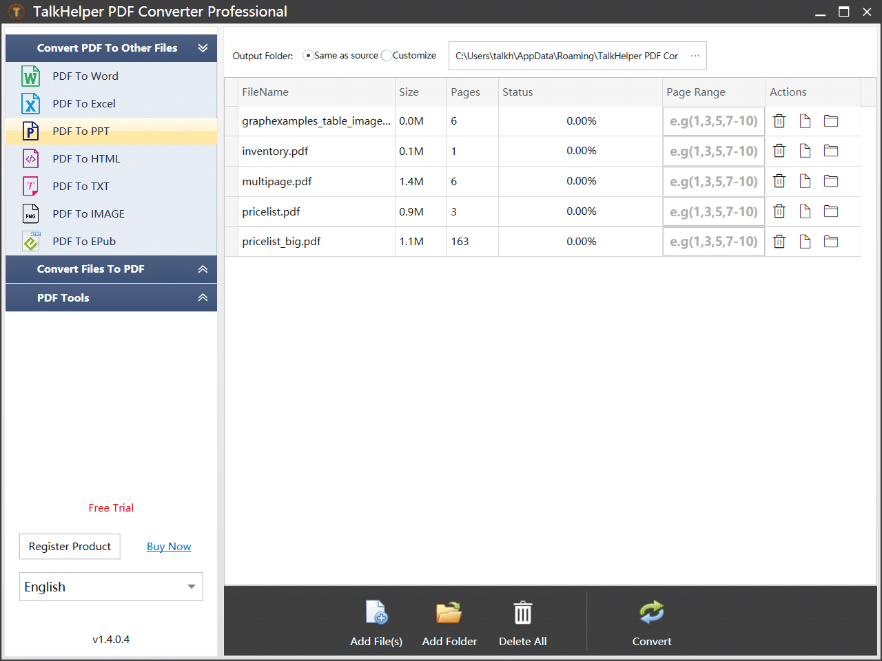Open folder containing pricelist.pdf
Screen dimensions: 882x661
pos(831,211)
